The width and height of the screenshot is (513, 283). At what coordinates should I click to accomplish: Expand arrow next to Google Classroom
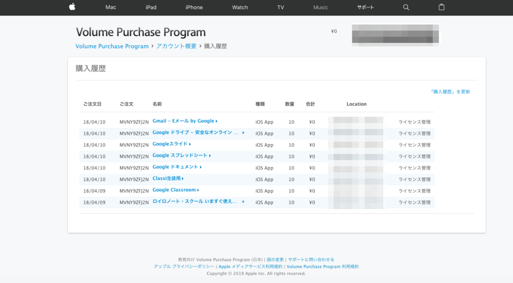click(198, 190)
